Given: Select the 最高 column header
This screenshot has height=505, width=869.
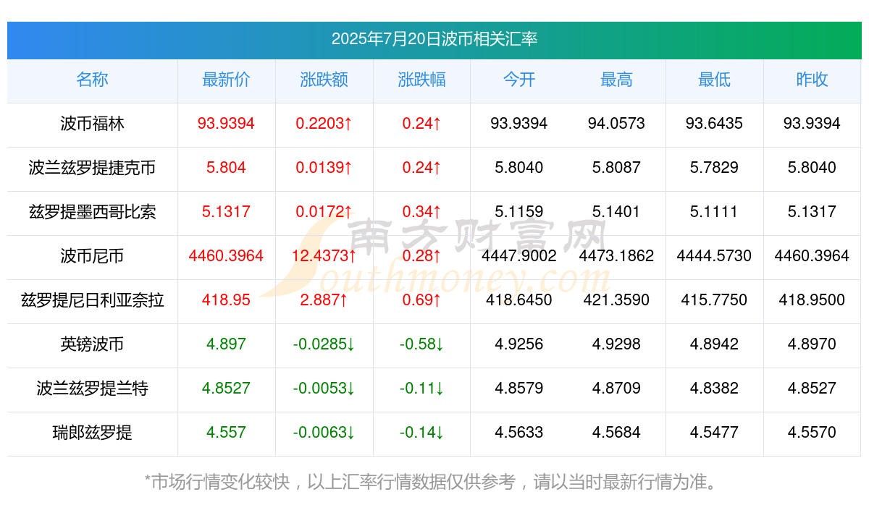Looking at the screenshot, I should (x=616, y=80).
